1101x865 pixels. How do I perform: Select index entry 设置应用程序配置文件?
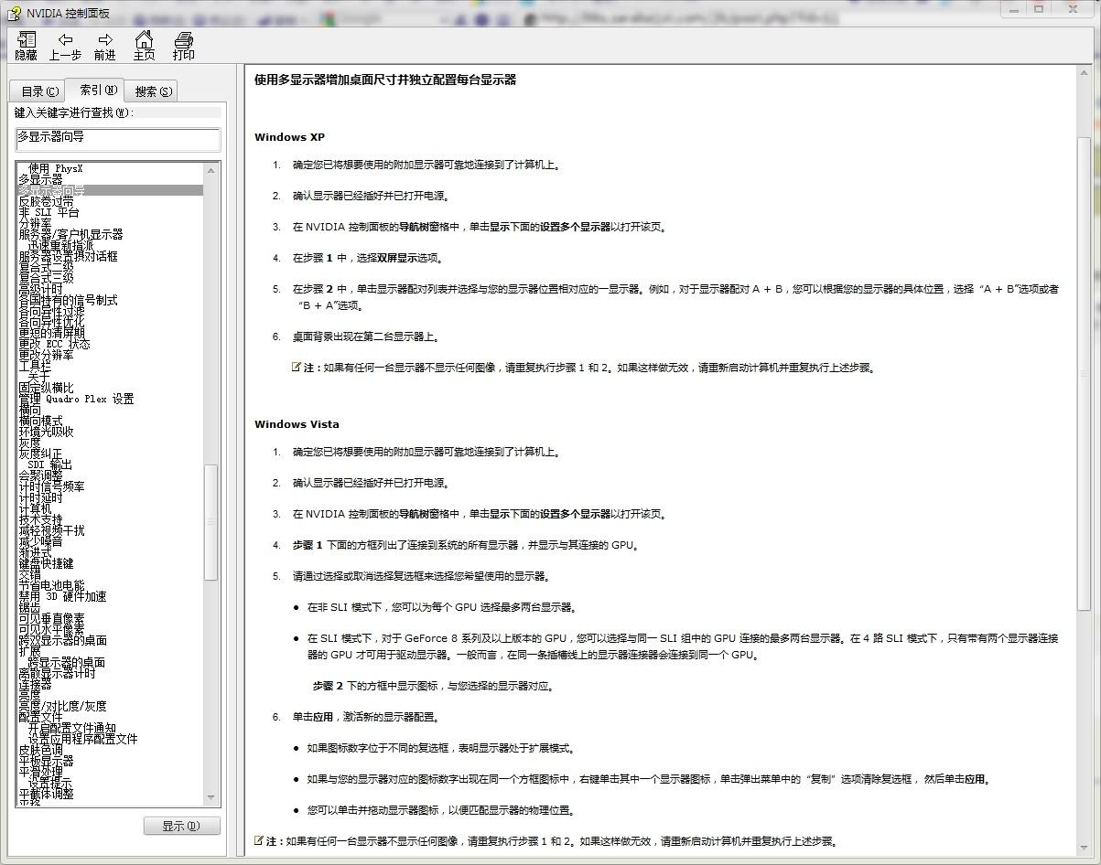click(x=82, y=740)
